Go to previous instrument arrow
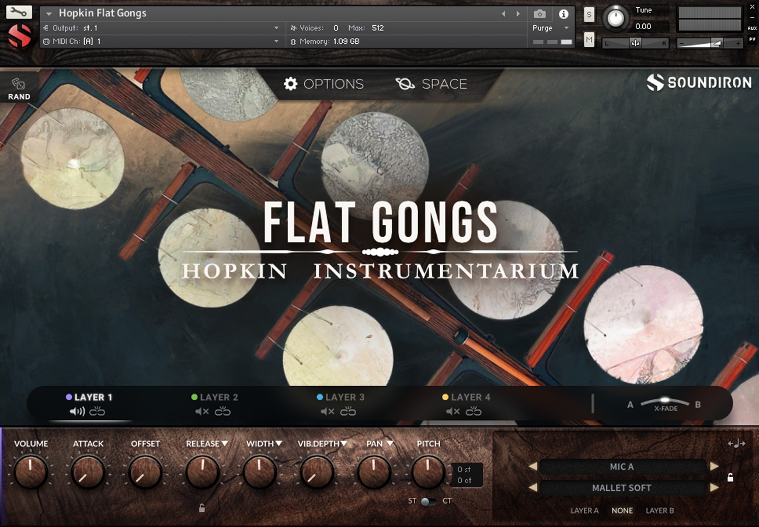 pos(504,13)
